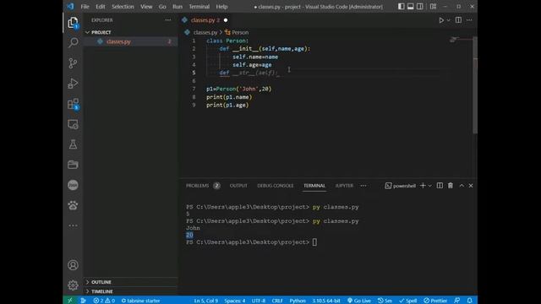Open the Manage gear menu

pyautogui.click(x=73, y=285)
